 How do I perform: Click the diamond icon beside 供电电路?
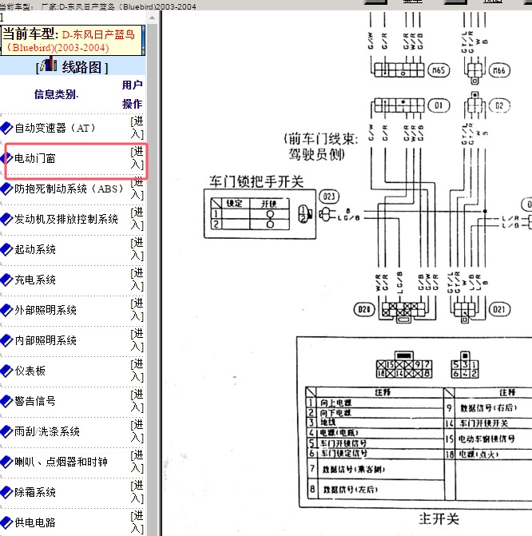click(6, 522)
